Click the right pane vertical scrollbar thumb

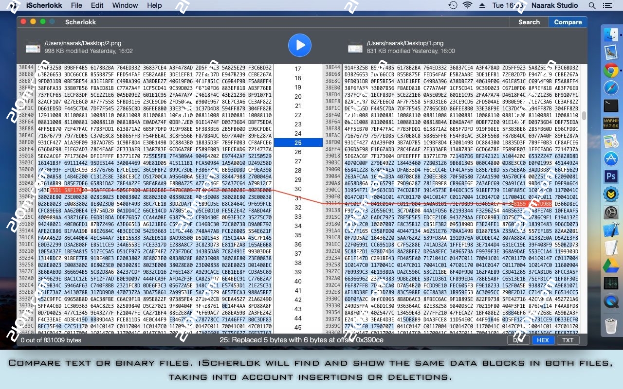584,115
